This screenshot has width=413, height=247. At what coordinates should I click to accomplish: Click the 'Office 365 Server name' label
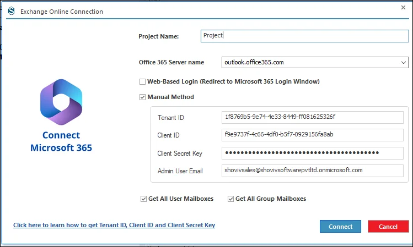click(x=171, y=62)
